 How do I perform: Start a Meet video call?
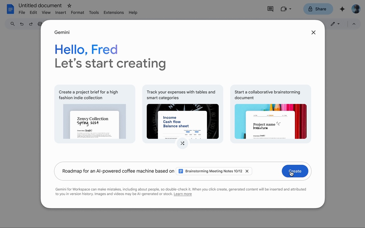pyautogui.click(x=284, y=9)
